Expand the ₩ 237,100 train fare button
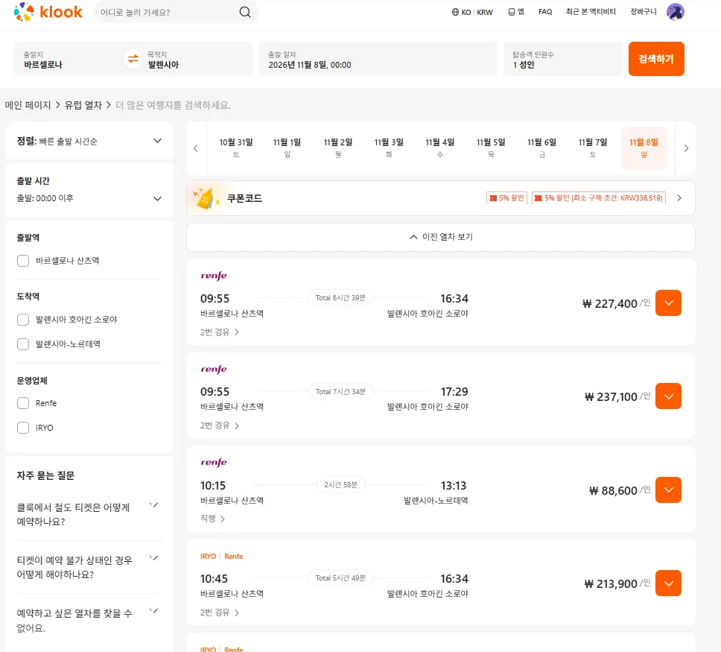Viewport: 721px width, 652px height. coord(668,396)
